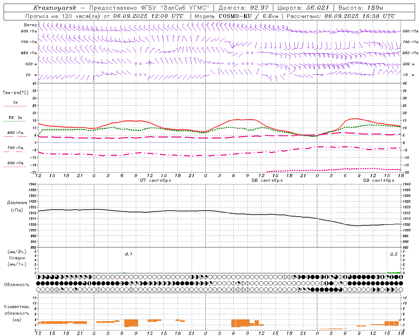Click the '(гПа)' unit under Давление

tap(17, 210)
